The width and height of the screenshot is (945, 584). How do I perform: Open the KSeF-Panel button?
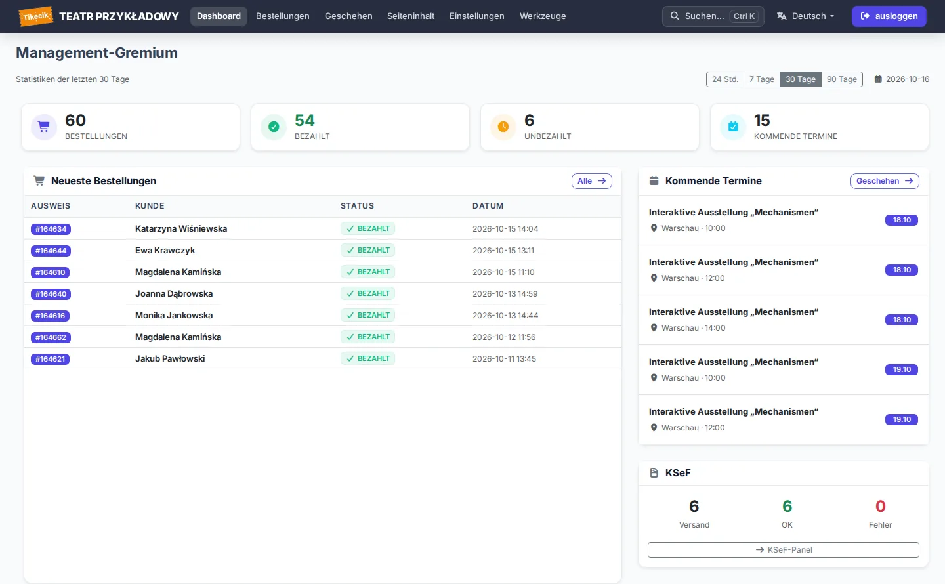[784, 550]
